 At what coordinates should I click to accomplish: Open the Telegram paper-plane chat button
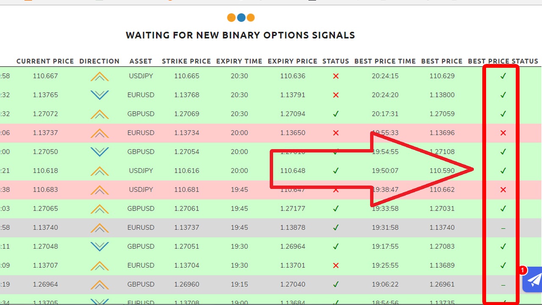click(533, 280)
